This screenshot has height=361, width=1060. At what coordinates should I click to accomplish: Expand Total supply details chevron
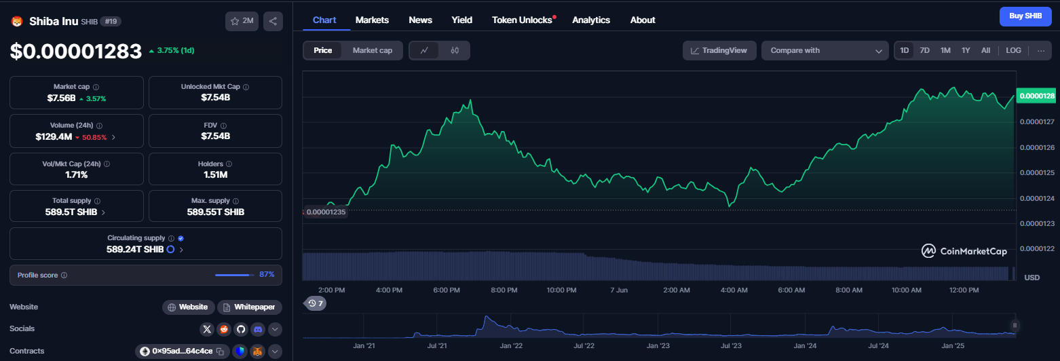(x=103, y=212)
